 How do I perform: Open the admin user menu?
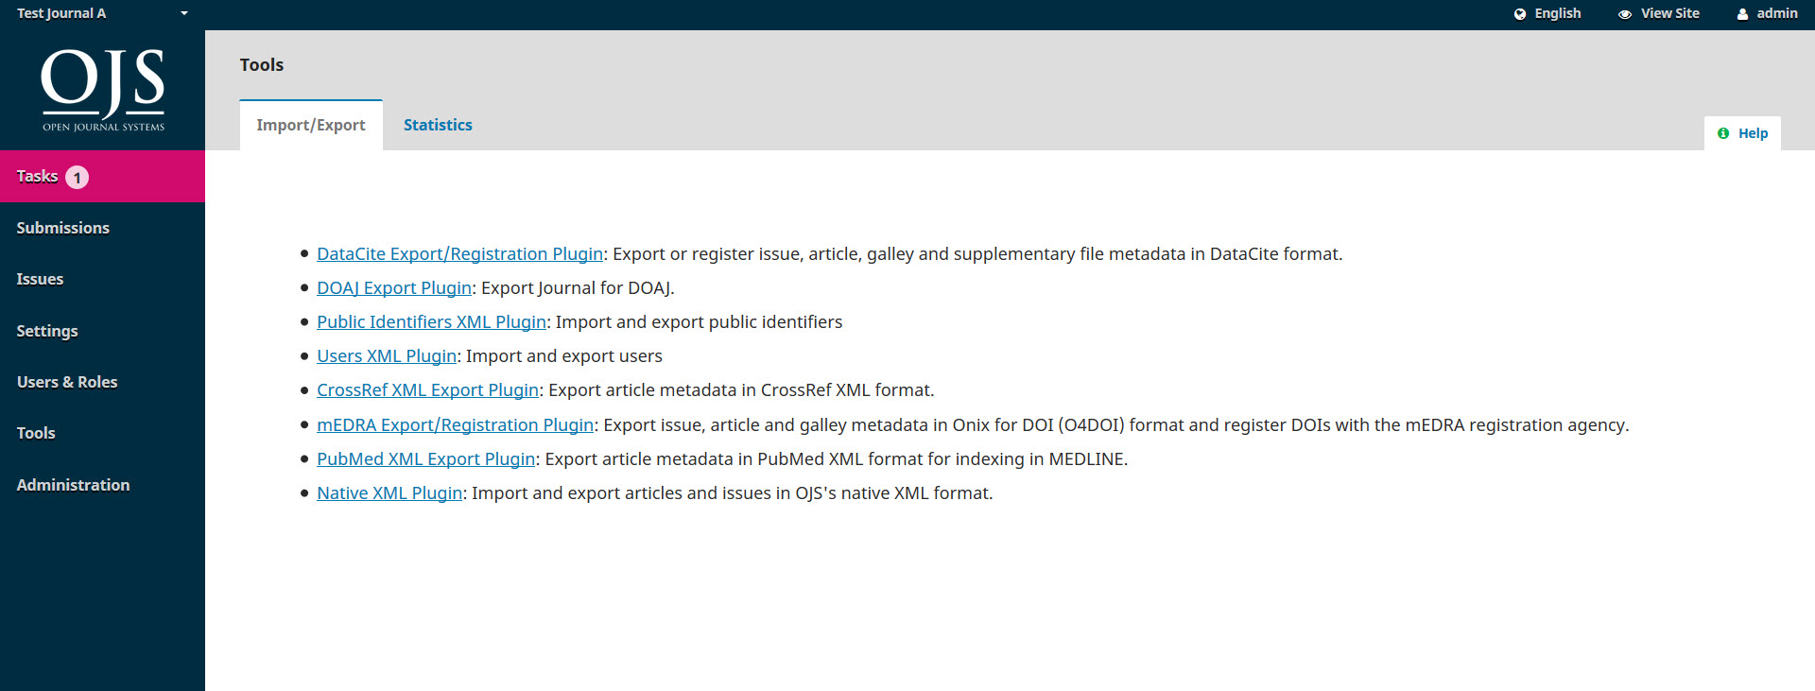tap(1767, 13)
